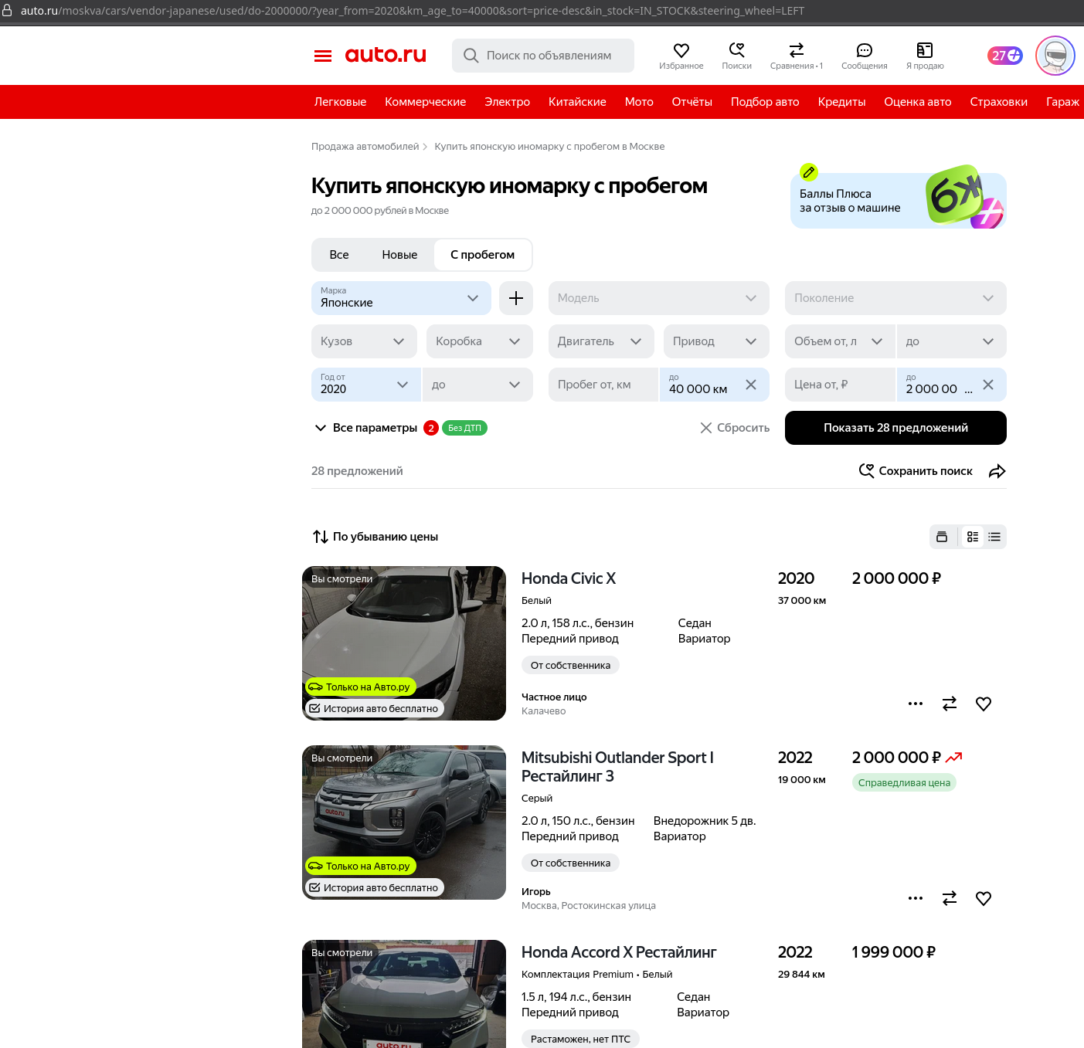Viewport: 1084px width, 1048px height.
Task: Switch to carousel view of listings
Action: (x=942, y=537)
